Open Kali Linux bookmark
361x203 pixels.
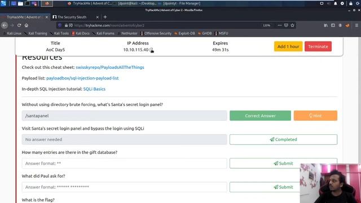click(12, 33)
